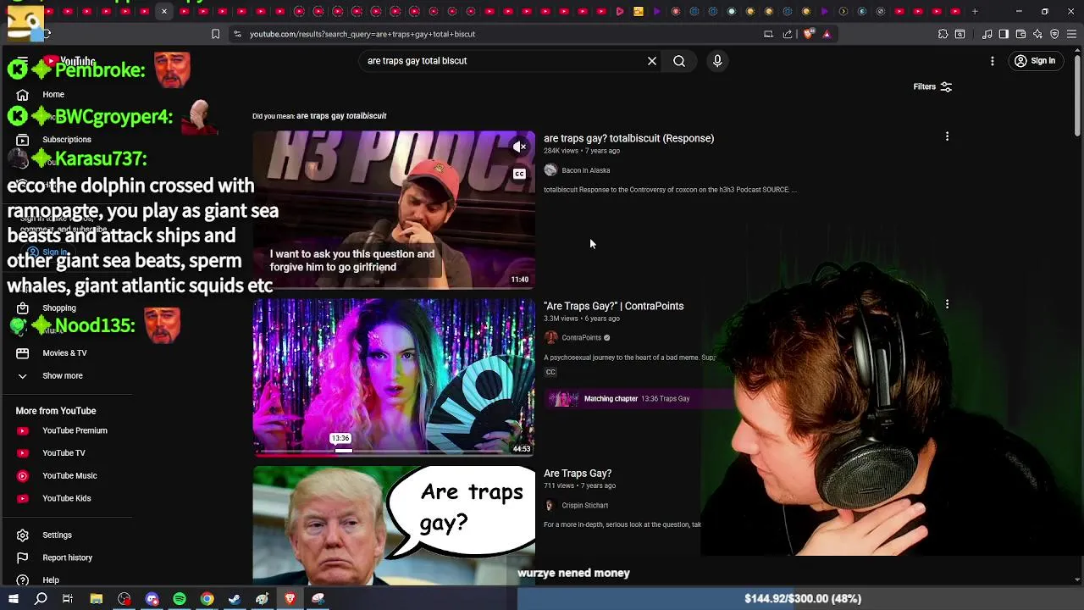Open Task View on taskbar
This screenshot has width=1084, height=610.
[x=68, y=599]
